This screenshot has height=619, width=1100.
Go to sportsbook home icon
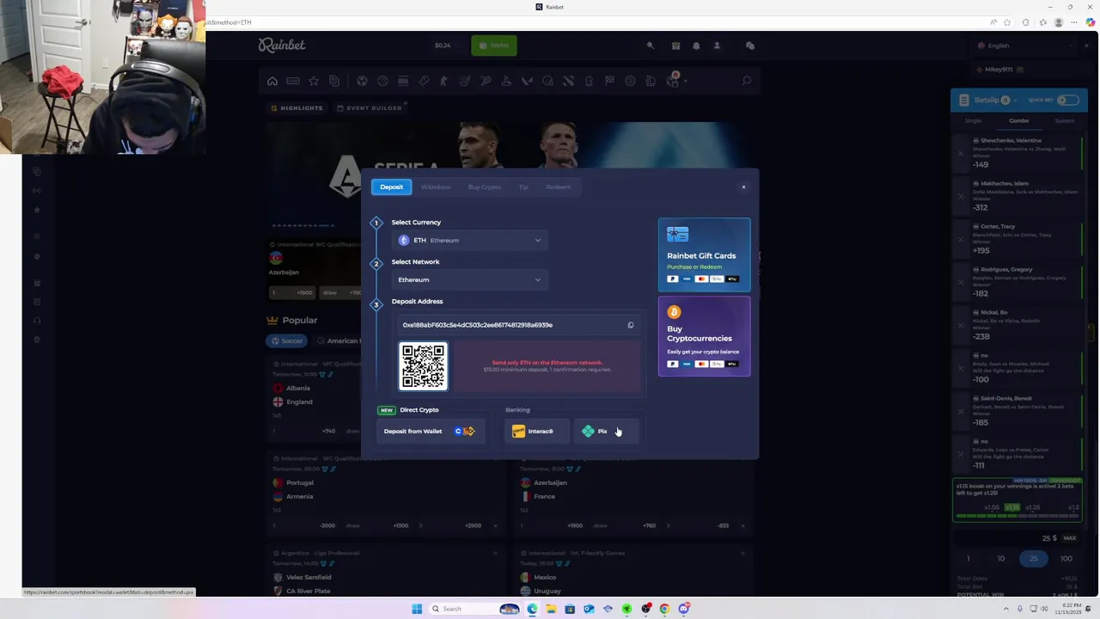pos(272,81)
